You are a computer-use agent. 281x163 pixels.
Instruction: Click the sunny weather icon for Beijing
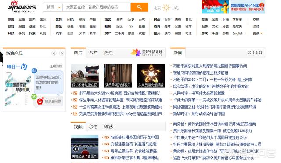click(166, 8)
